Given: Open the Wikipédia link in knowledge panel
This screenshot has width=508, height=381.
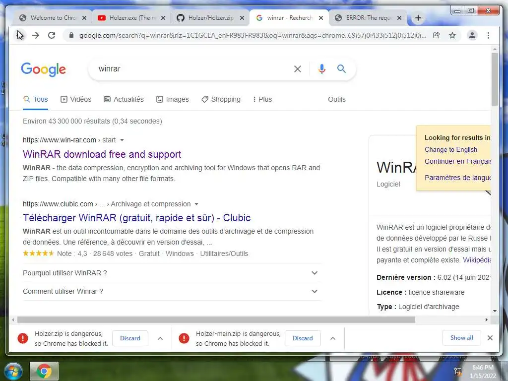Looking at the screenshot, I should (477, 260).
